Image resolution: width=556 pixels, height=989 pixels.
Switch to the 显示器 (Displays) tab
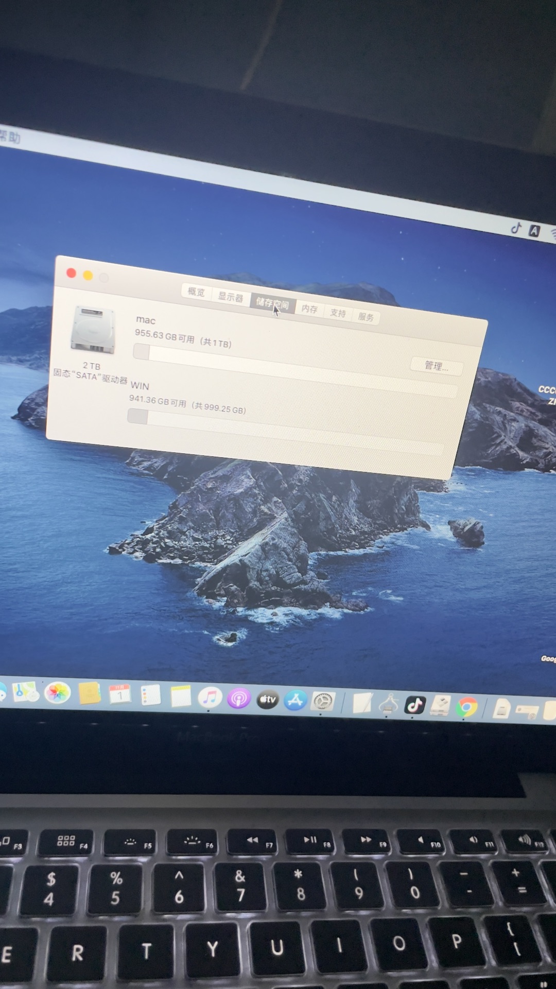230,297
